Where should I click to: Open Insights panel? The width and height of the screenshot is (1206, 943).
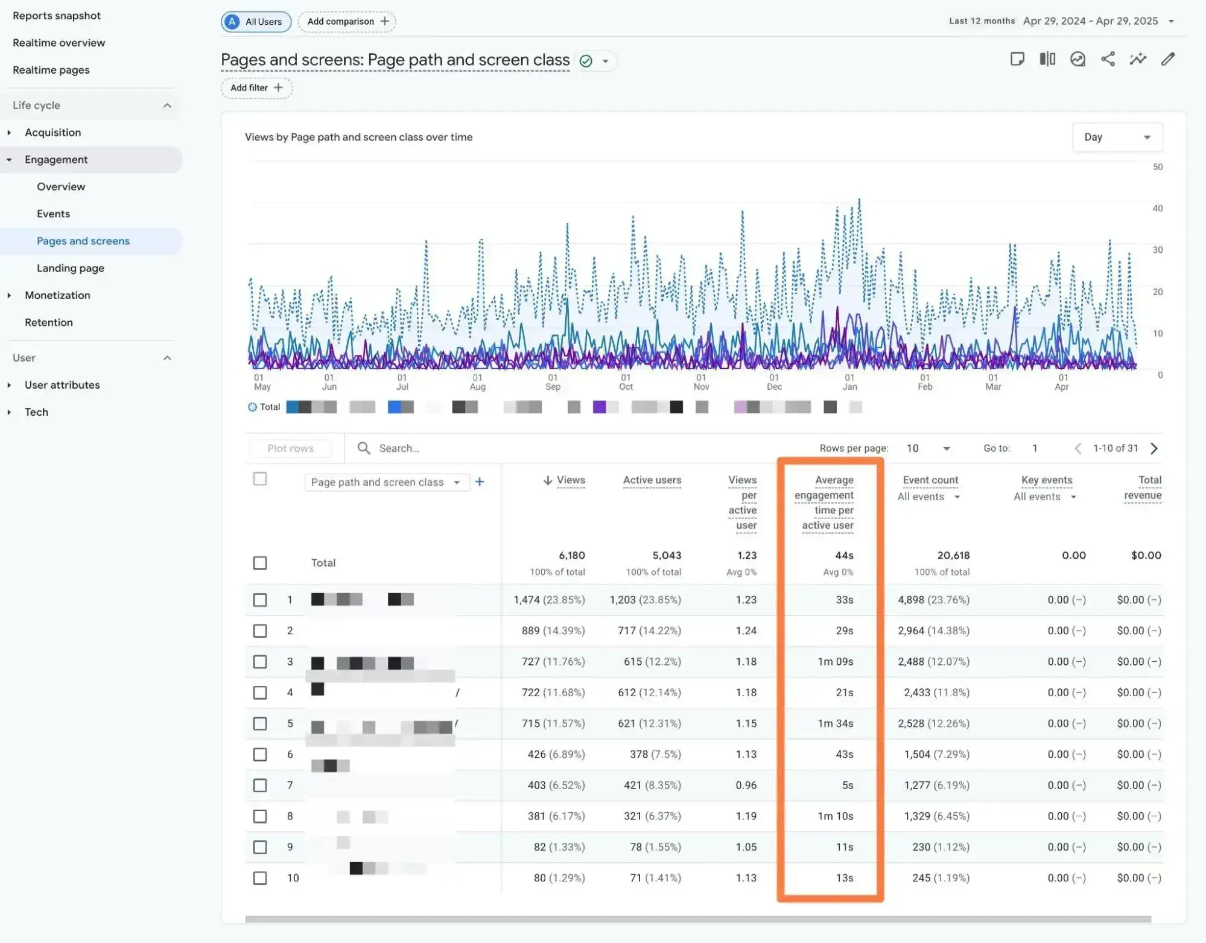coord(1077,59)
